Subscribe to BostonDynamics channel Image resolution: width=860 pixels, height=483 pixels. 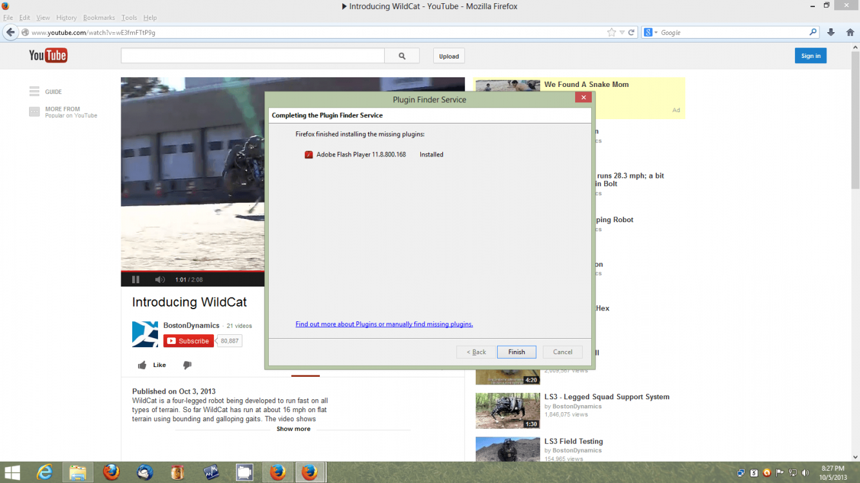[x=188, y=341]
